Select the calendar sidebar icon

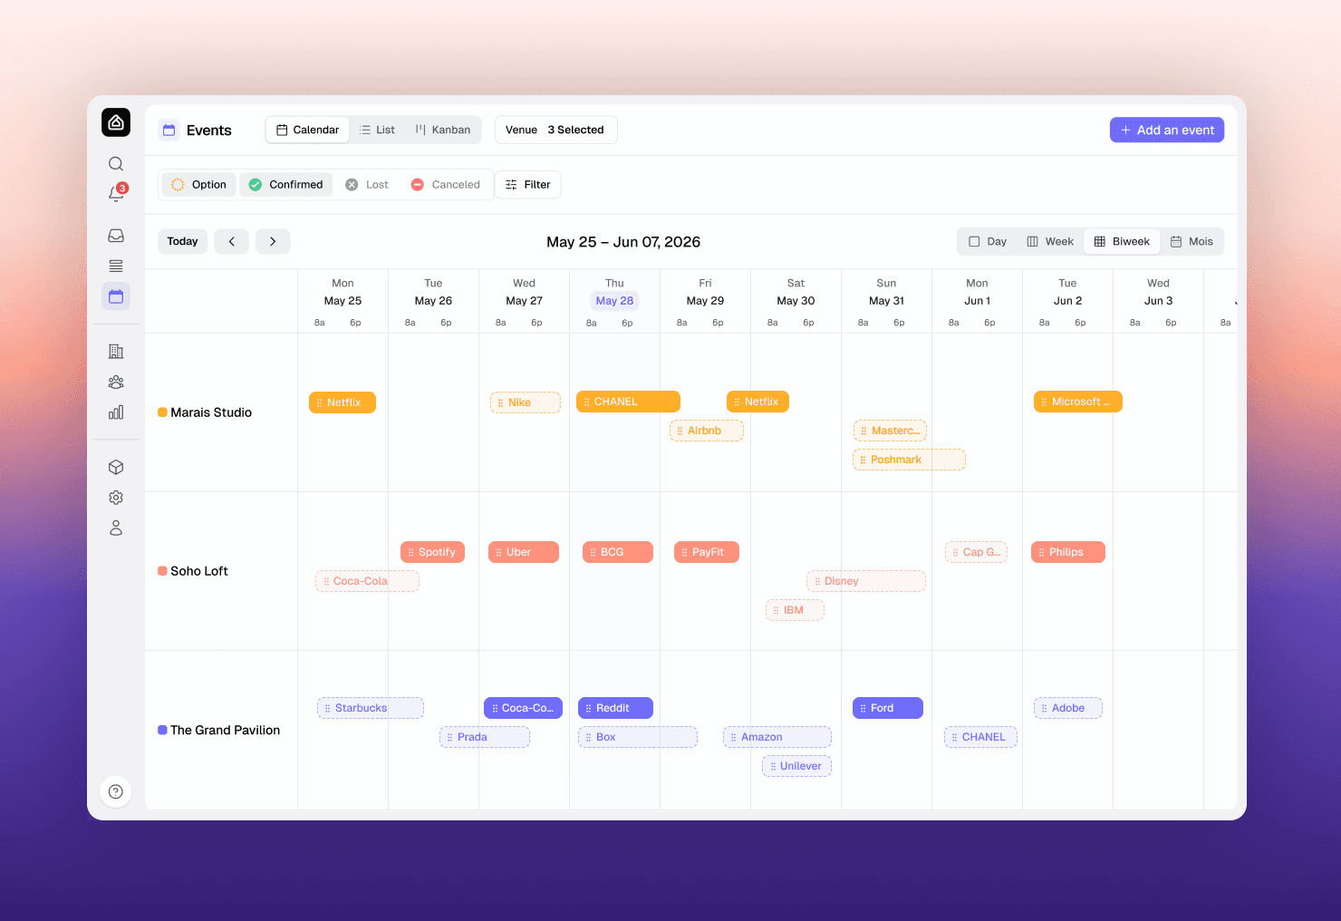pos(116,296)
